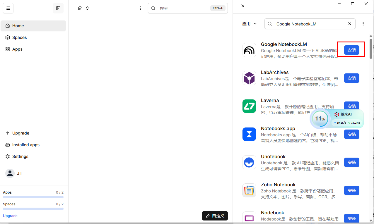The width and height of the screenshot is (374, 224).
Task: Click the scroll-down arrow of the catalog list
Action: [371, 221]
